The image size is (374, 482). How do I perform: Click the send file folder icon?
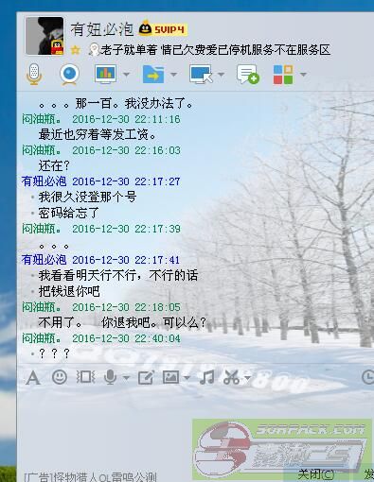click(153, 75)
